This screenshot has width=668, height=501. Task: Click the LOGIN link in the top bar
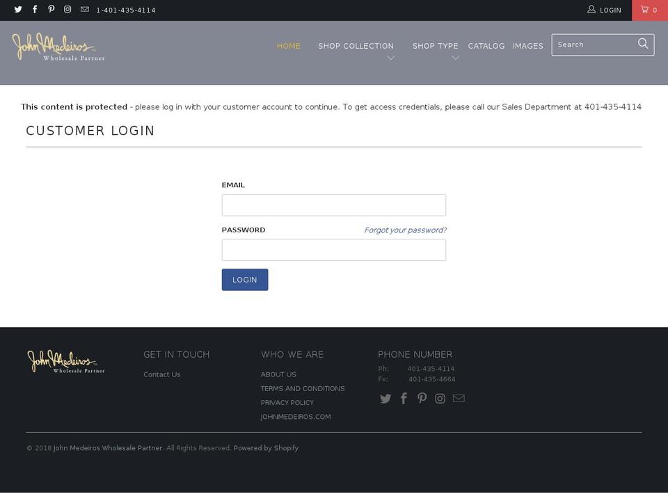610,10
